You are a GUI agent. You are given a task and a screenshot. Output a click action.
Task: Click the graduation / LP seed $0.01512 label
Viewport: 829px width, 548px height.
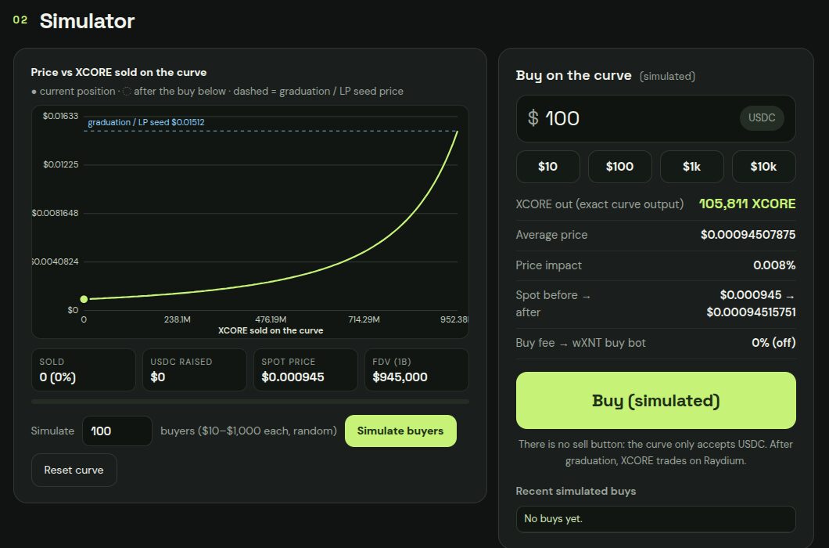click(146, 122)
